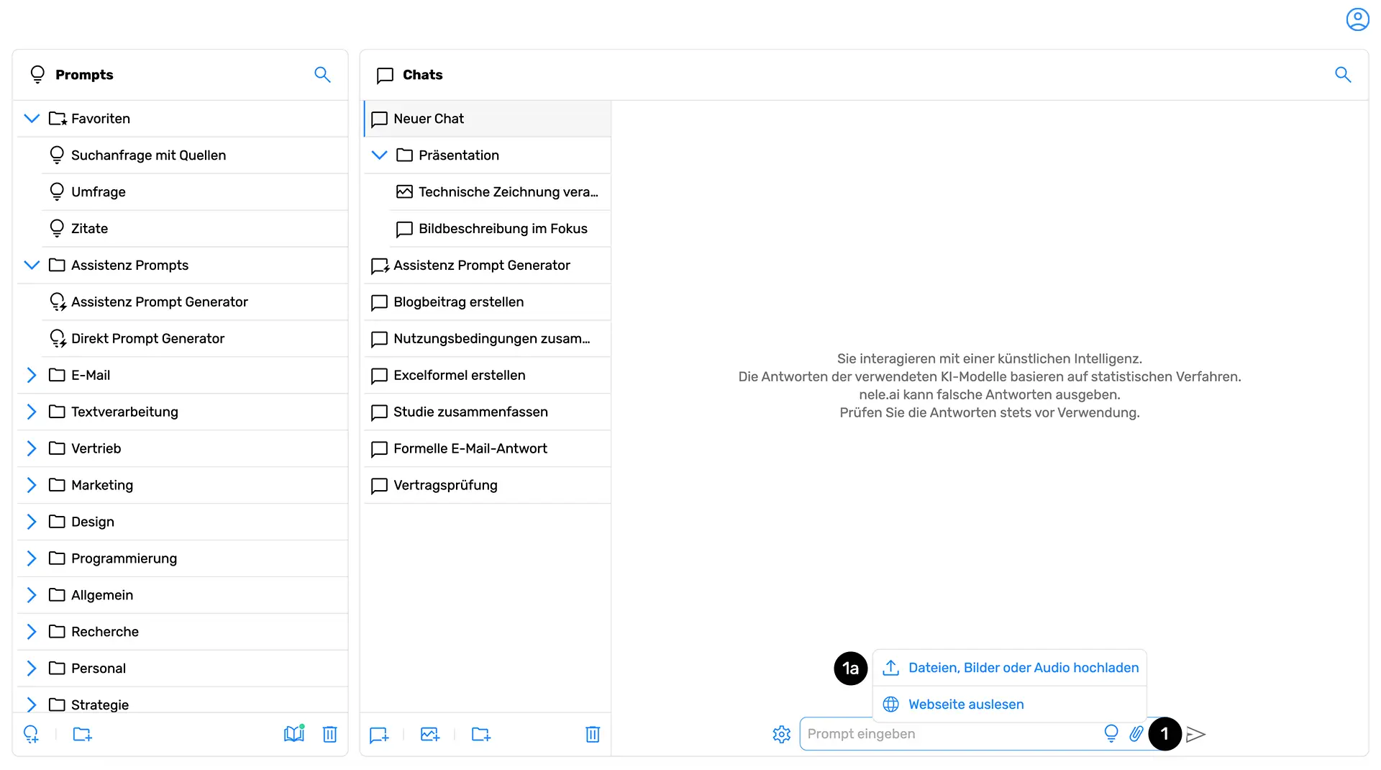Add a new prompt folder
This screenshot has width=1381, height=770.
[x=83, y=734]
